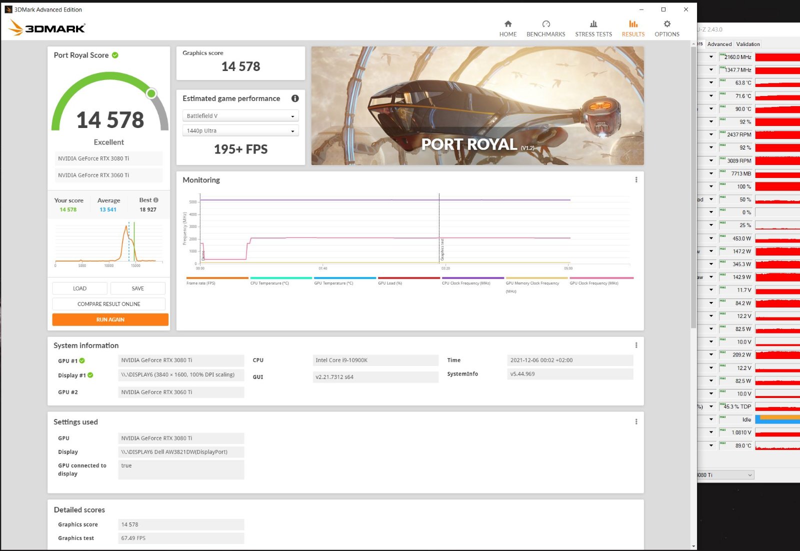
Task: Click the Graphics test value 67.49 FPS
Action: click(x=181, y=538)
